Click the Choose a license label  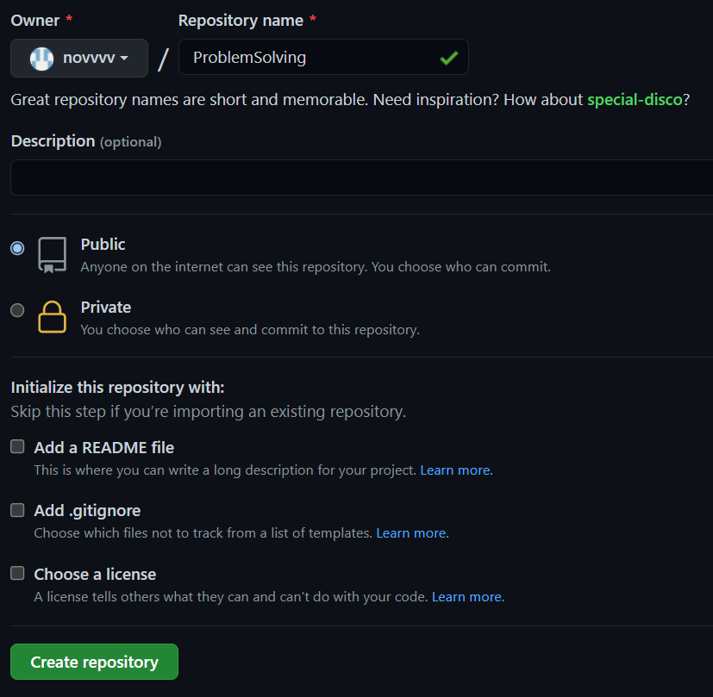click(x=95, y=575)
